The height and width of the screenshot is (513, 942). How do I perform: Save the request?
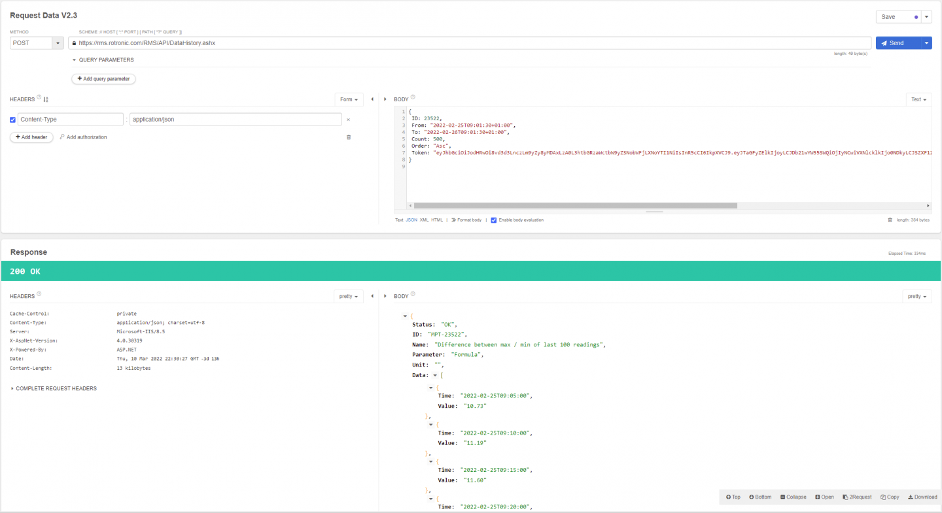point(899,17)
